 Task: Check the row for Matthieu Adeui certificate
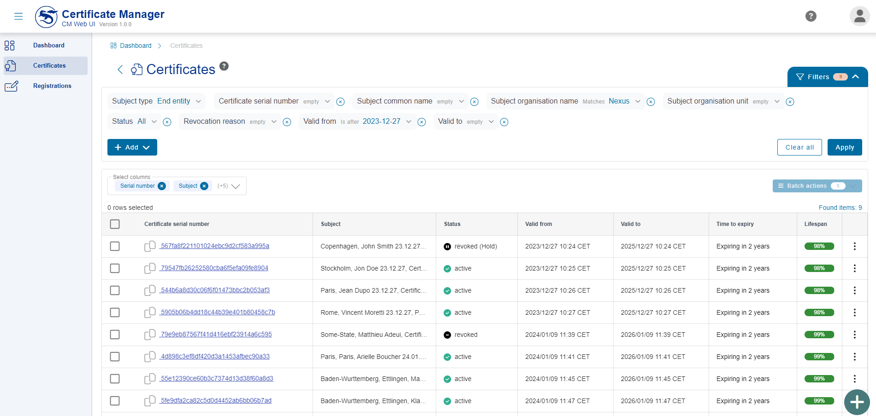(x=115, y=335)
